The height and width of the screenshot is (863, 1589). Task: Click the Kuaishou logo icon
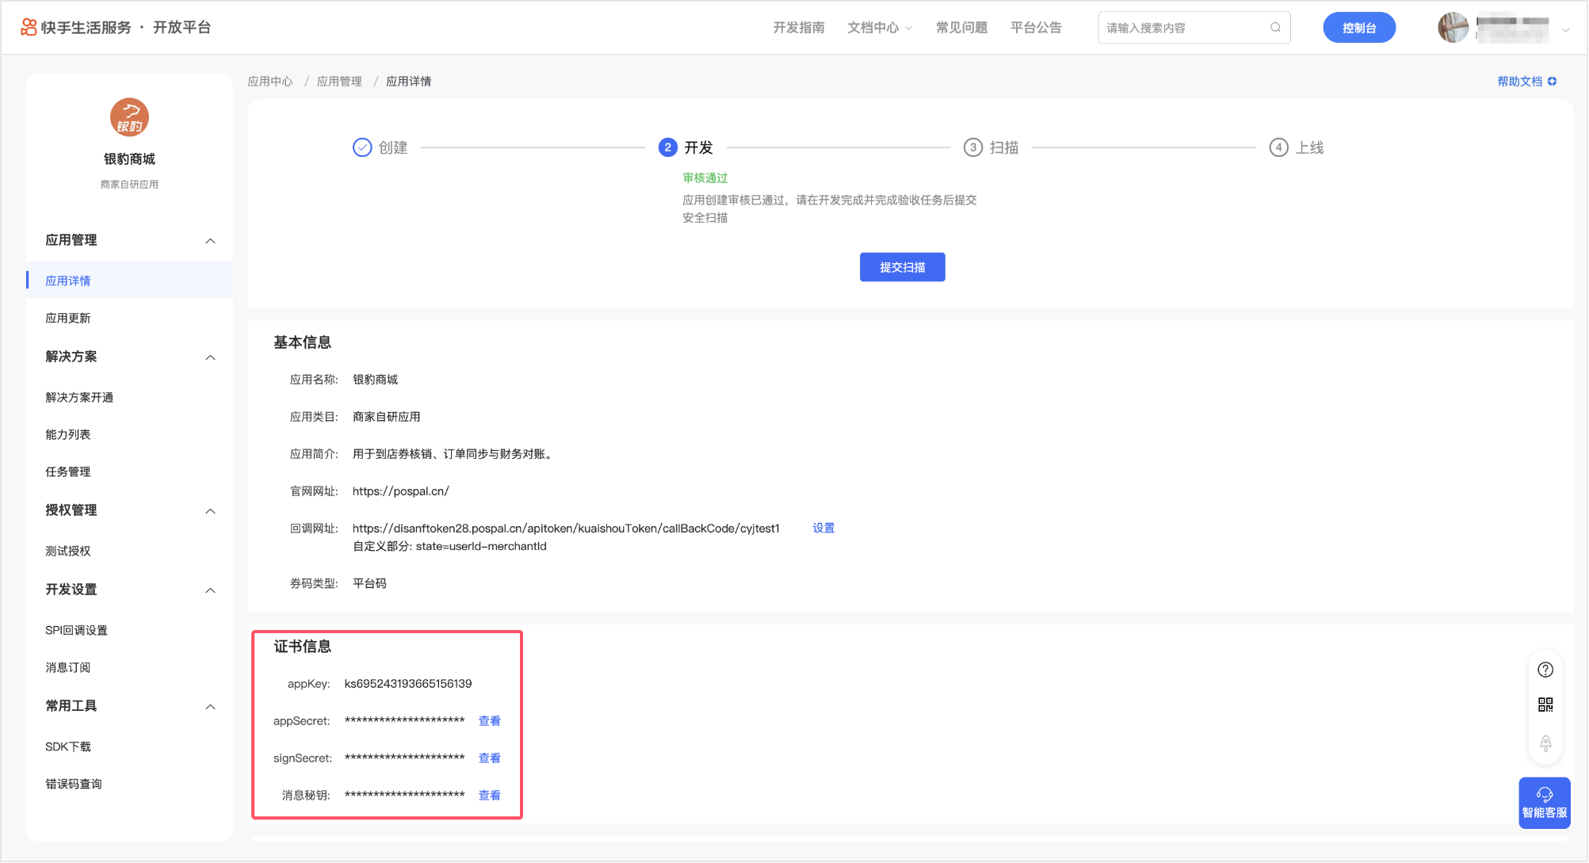point(29,28)
